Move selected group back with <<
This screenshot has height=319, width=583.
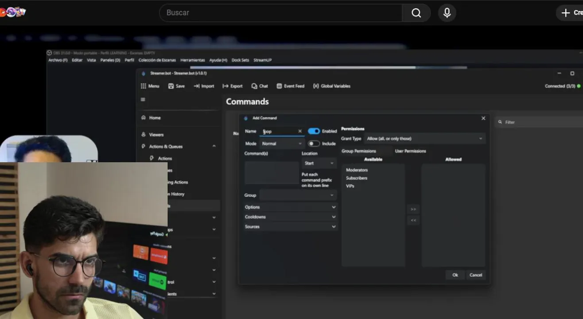[413, 220]
